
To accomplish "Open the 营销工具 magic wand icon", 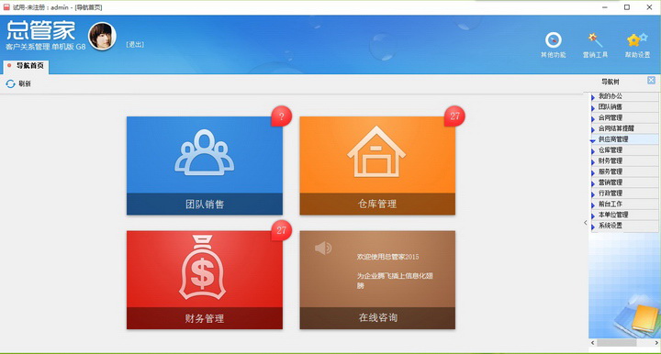I will (x=595, y=40).
